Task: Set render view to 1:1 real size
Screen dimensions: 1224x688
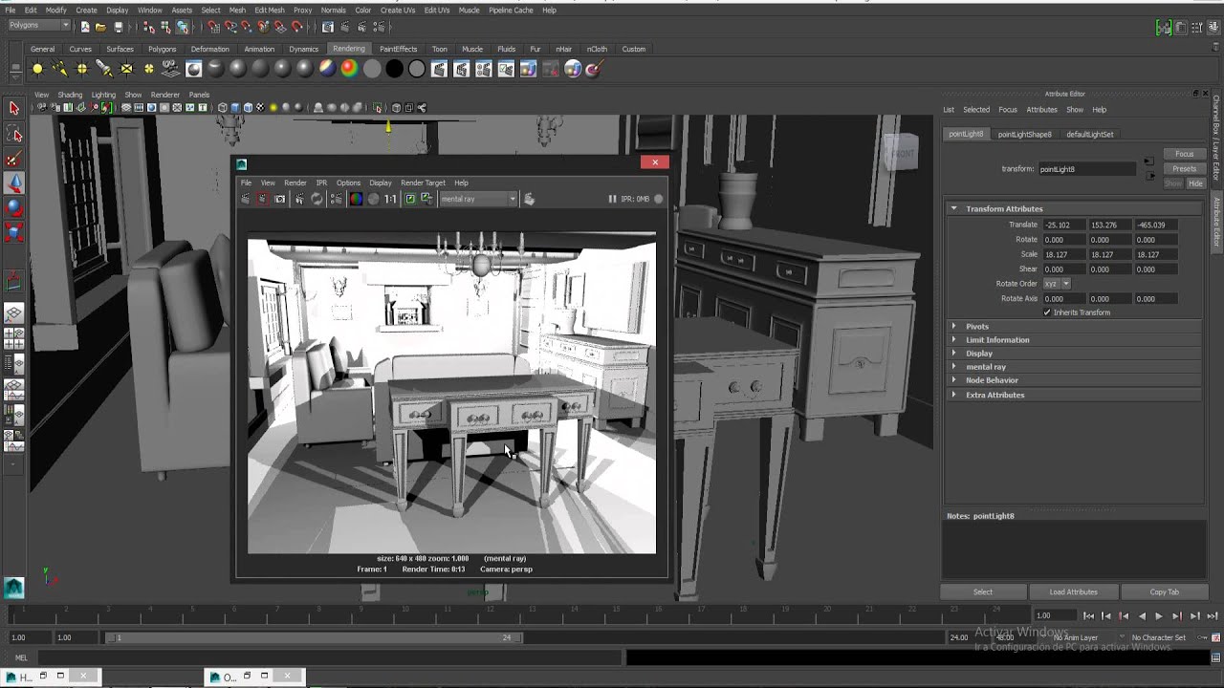Action: (x=390, y=199)
